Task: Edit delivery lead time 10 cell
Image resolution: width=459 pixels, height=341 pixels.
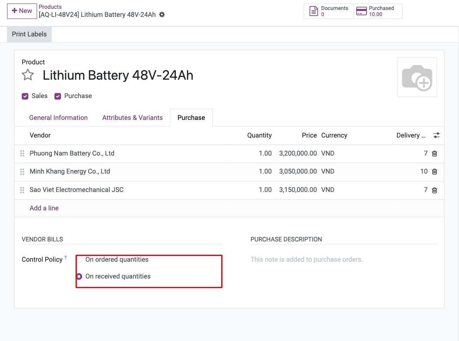Action: point(424,172)
